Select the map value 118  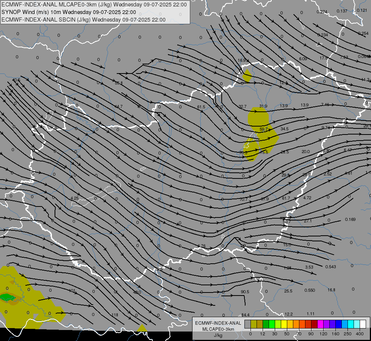coord(115,315)
